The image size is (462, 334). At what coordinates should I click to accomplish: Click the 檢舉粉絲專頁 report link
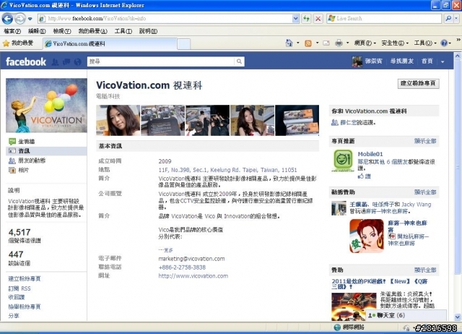pyautogui.click(x=25, y=307)
